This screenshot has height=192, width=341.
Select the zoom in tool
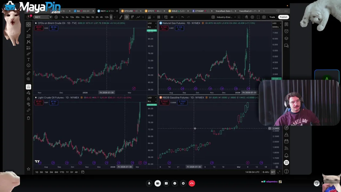(29, 79)
